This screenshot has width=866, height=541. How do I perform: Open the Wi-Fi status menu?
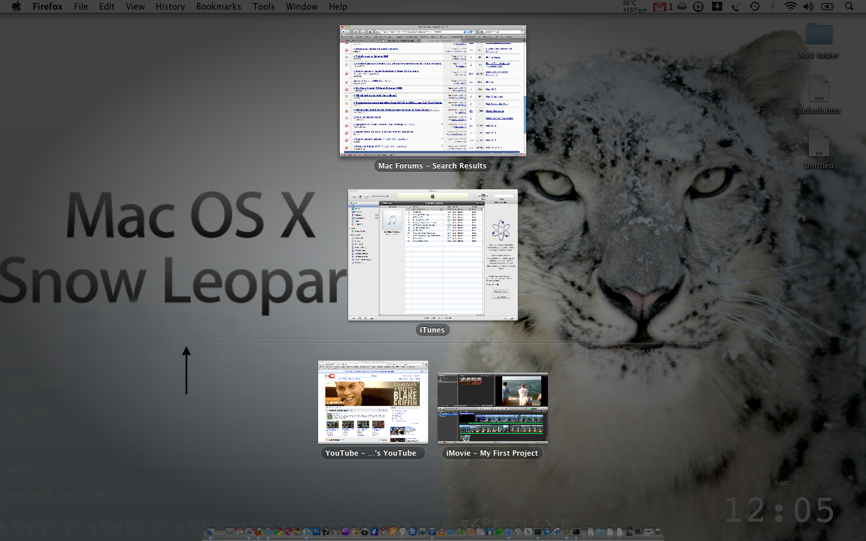click(791, 7)
